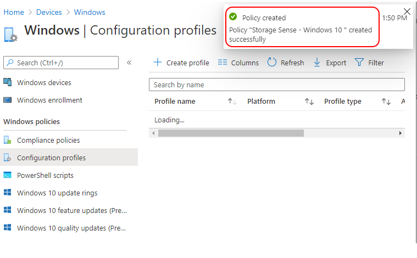Image resolution: width=417 pixels, height=258 pixels.
Task: Toggle sort arrows next to Profile type
Action: pos(386,101)
